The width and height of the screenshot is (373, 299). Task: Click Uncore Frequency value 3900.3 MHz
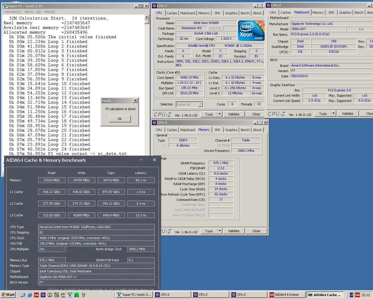click(246, 151)
